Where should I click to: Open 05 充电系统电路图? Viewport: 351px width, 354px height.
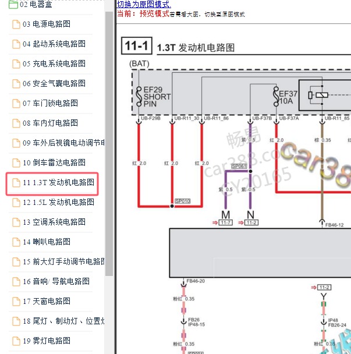pos(54,63)
